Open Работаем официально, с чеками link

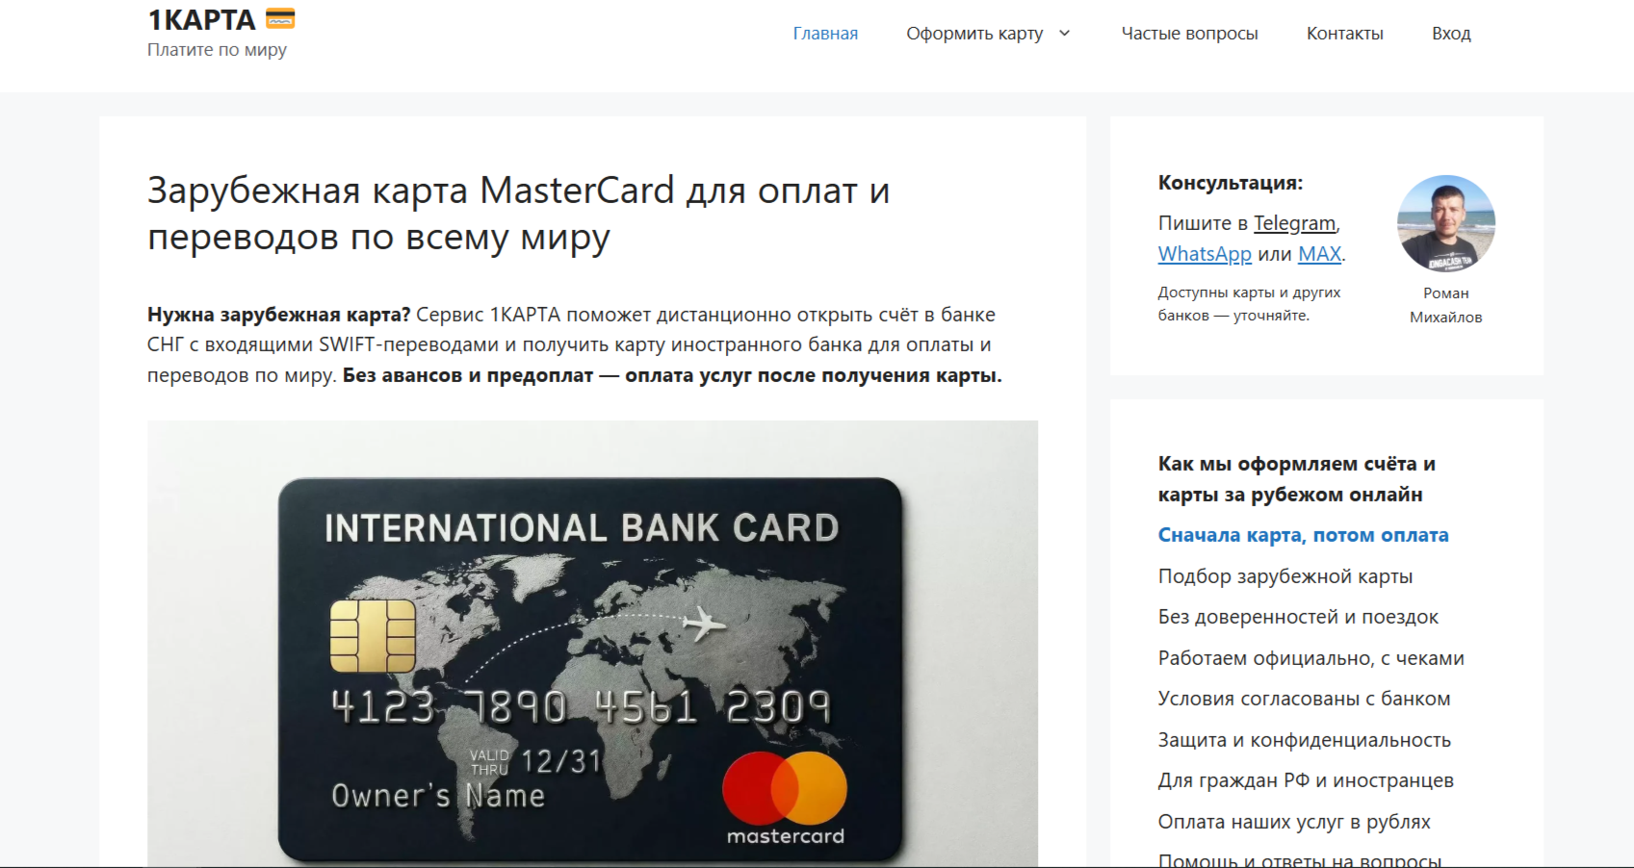[1310, 658]
